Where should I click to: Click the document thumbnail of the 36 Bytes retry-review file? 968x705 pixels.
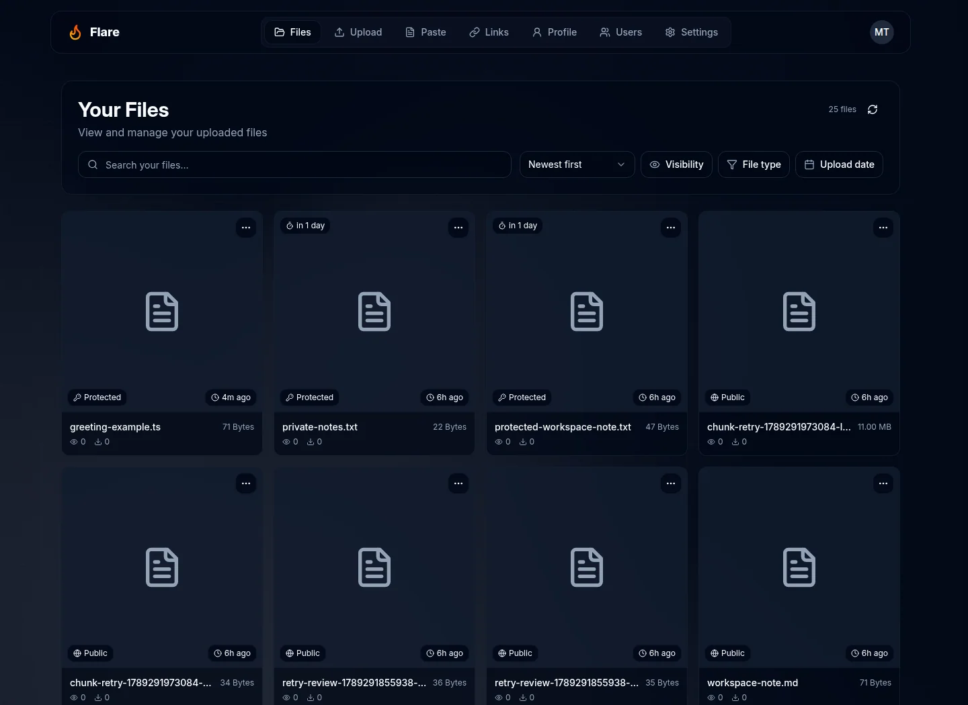[x=374, y=567]
